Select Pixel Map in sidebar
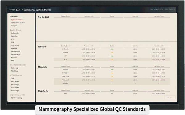Viewport: 185px width, 115px height. tap(14, 71)
